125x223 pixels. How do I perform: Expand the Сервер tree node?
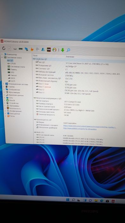coord(4,87)
